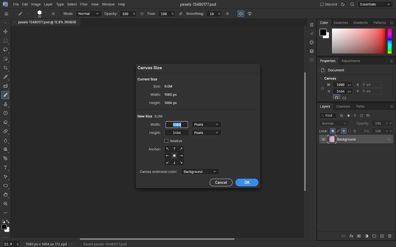Open the File menu
The image size is (396, 247).
(x=16, y=4)
